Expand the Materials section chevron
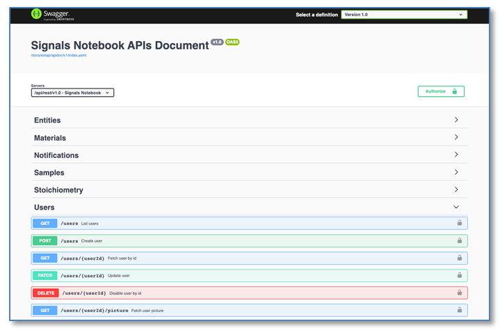Screen dimensions: 500x335 [456, 137]
